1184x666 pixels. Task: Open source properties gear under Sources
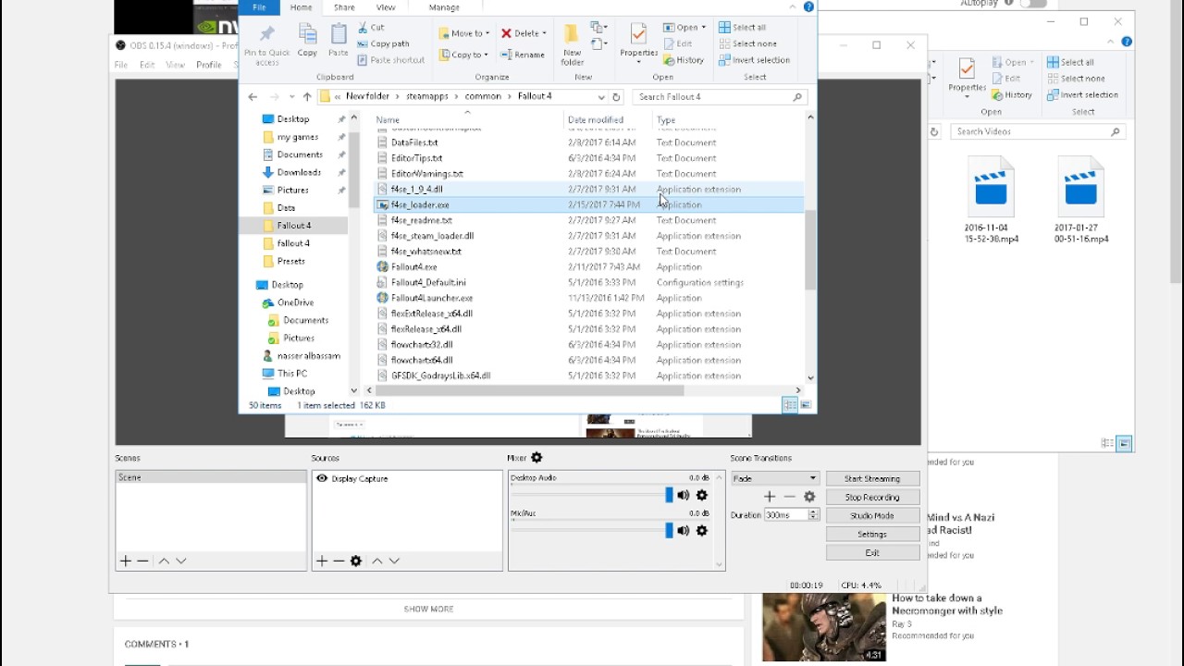coord(356,561)
